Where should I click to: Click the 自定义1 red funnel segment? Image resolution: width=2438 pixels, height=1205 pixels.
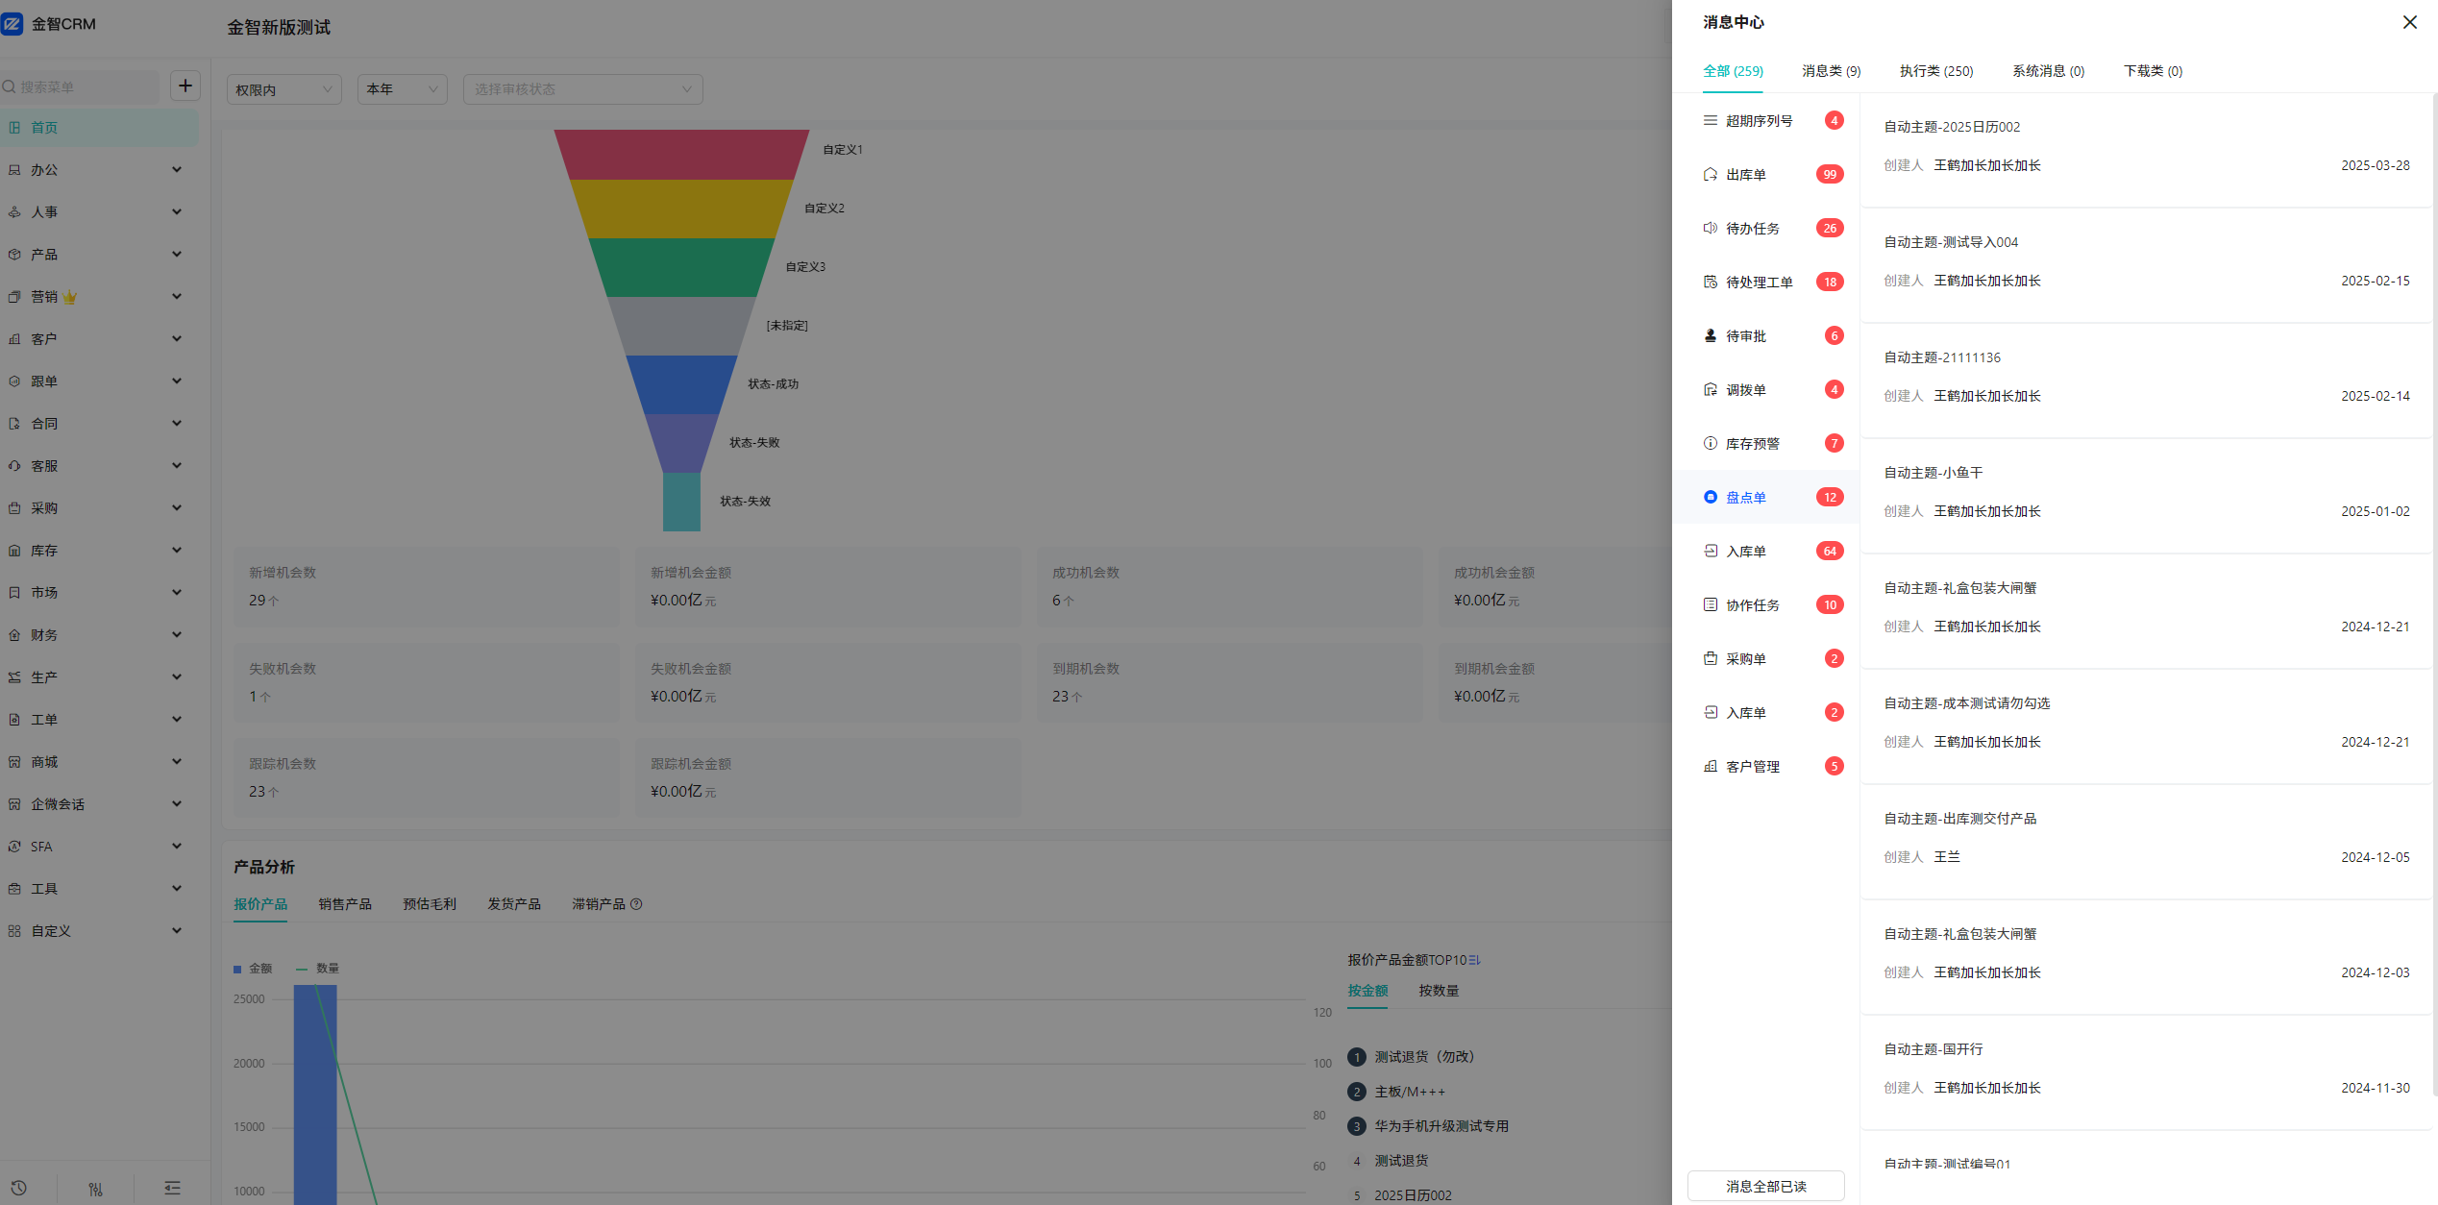681,155
